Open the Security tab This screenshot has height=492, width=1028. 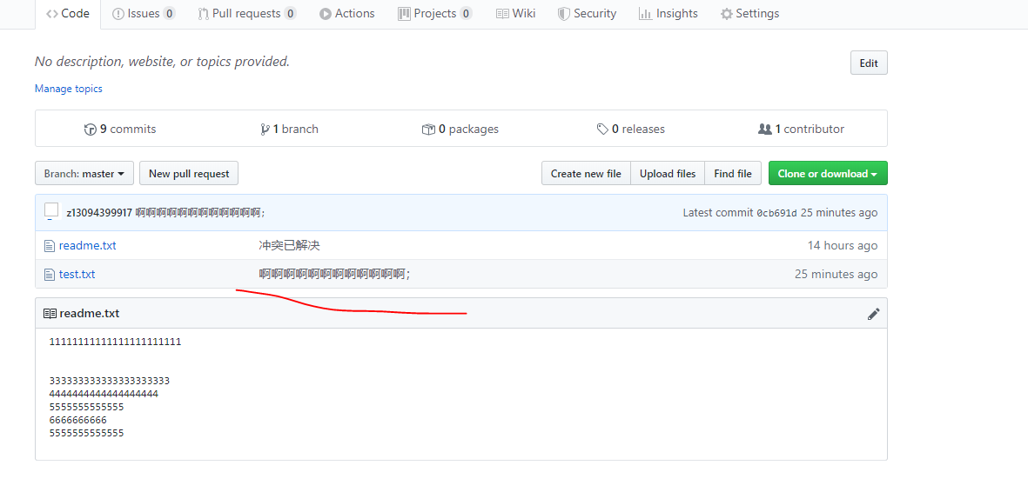click(587, 14)
